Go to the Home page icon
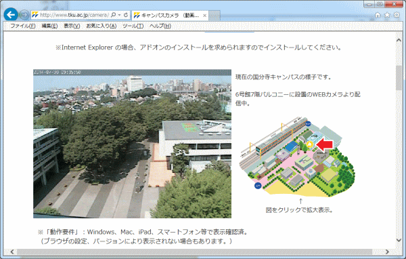This screenshot has width=406, height=259. point(378,15)
